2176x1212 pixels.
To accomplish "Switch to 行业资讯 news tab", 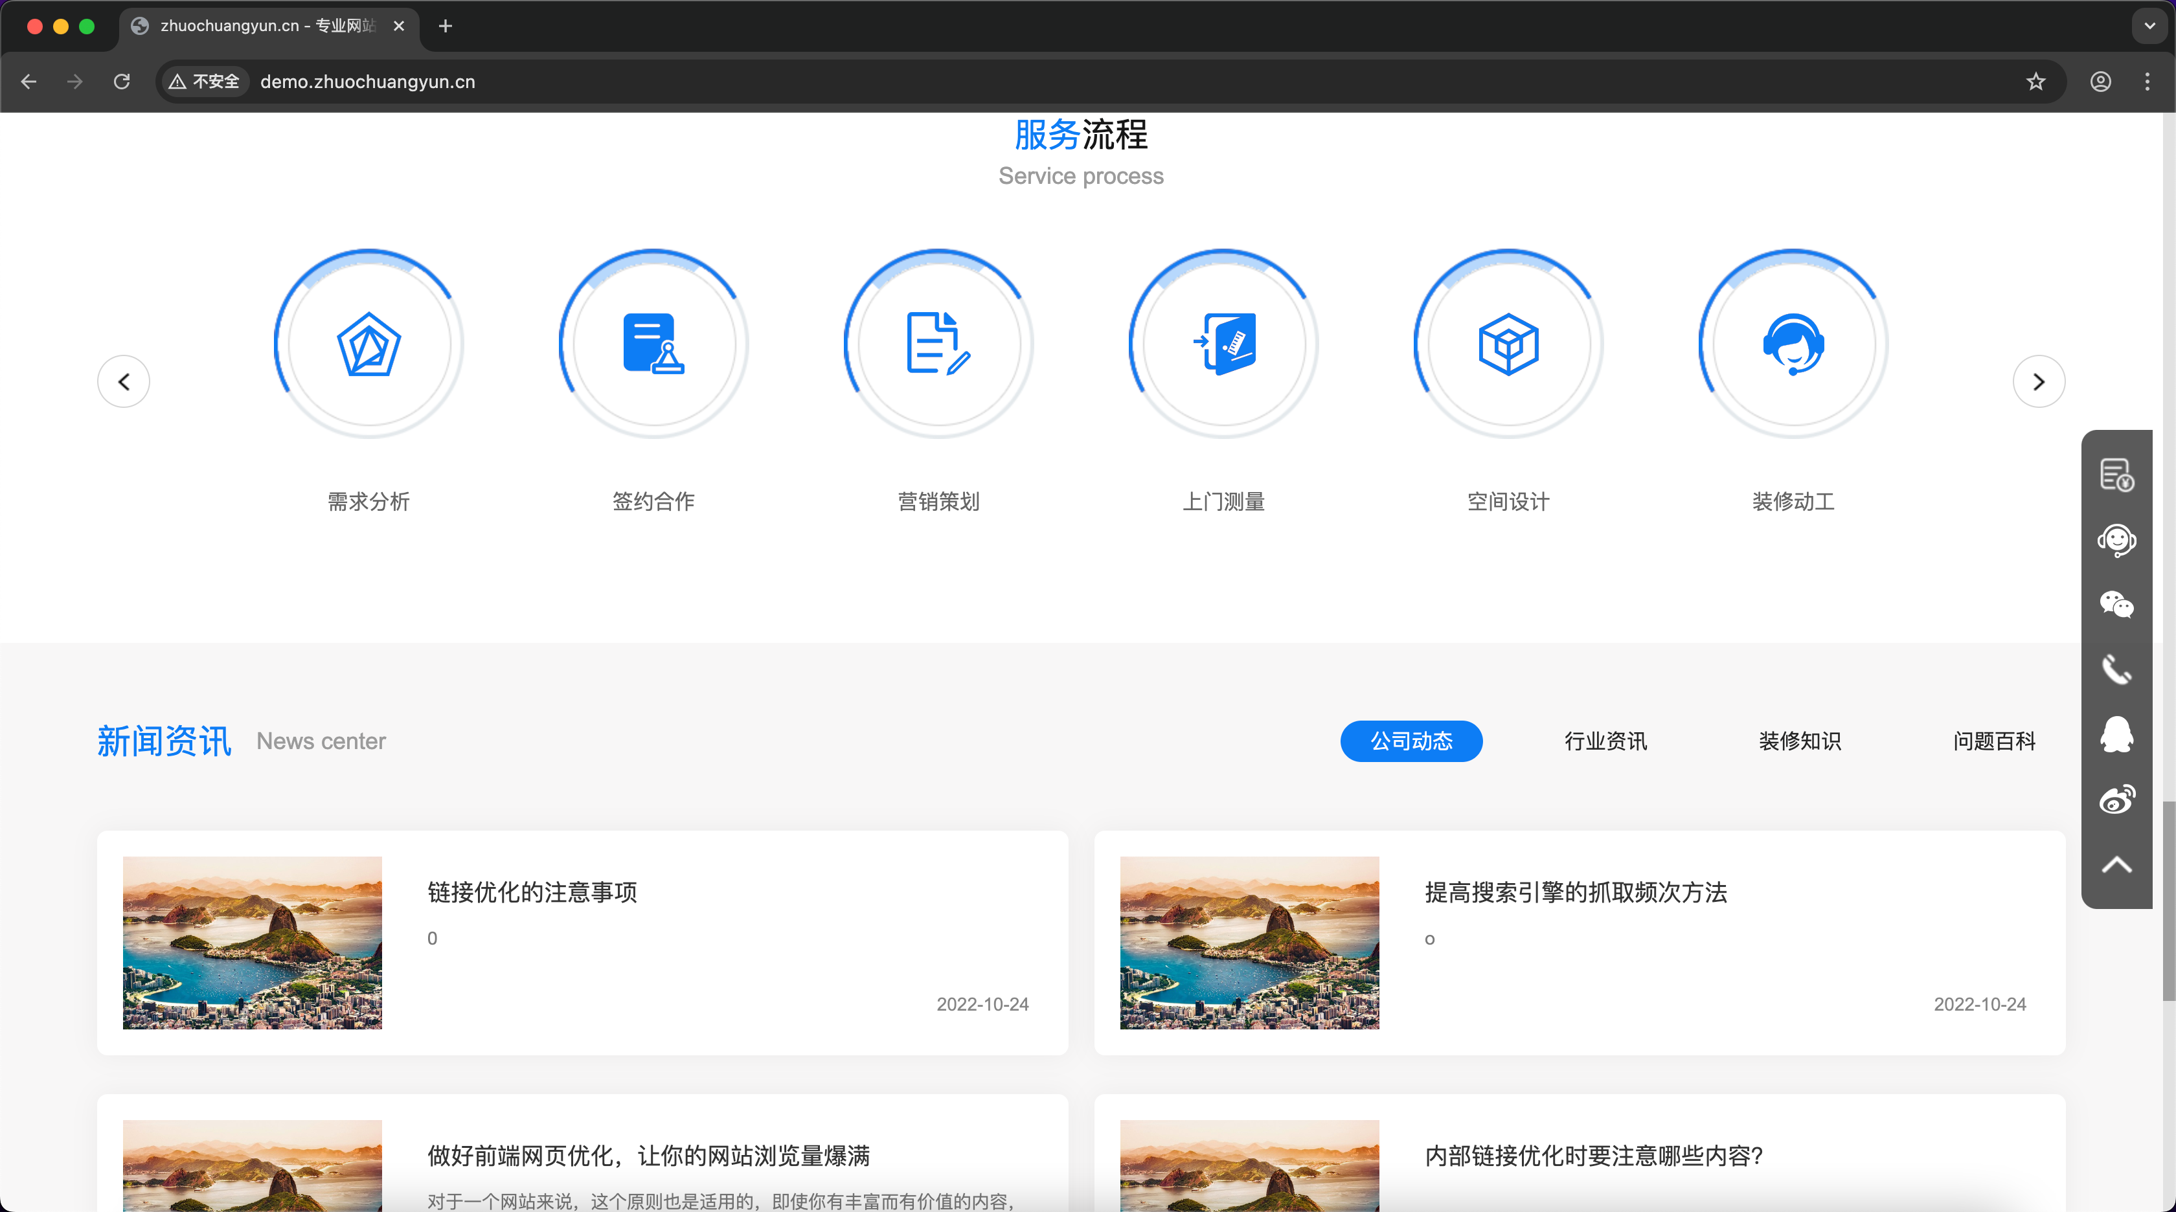I will (1605, 741).
